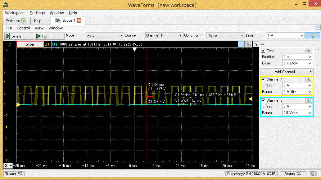Open the Add Channel dropdown
Screen dimensions: 321x180
coord(287,72)
